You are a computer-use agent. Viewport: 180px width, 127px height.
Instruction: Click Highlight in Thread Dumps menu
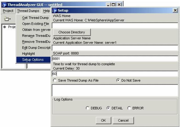pos(28,54)
